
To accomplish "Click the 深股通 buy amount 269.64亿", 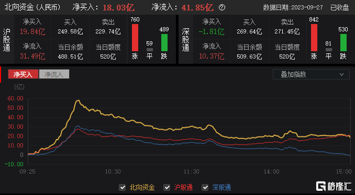I will [249, 32].
